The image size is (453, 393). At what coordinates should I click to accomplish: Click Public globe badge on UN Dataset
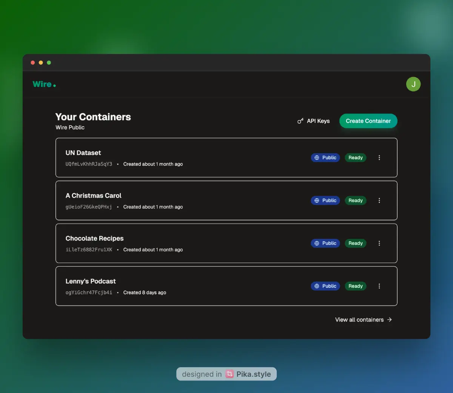[325, 158]
